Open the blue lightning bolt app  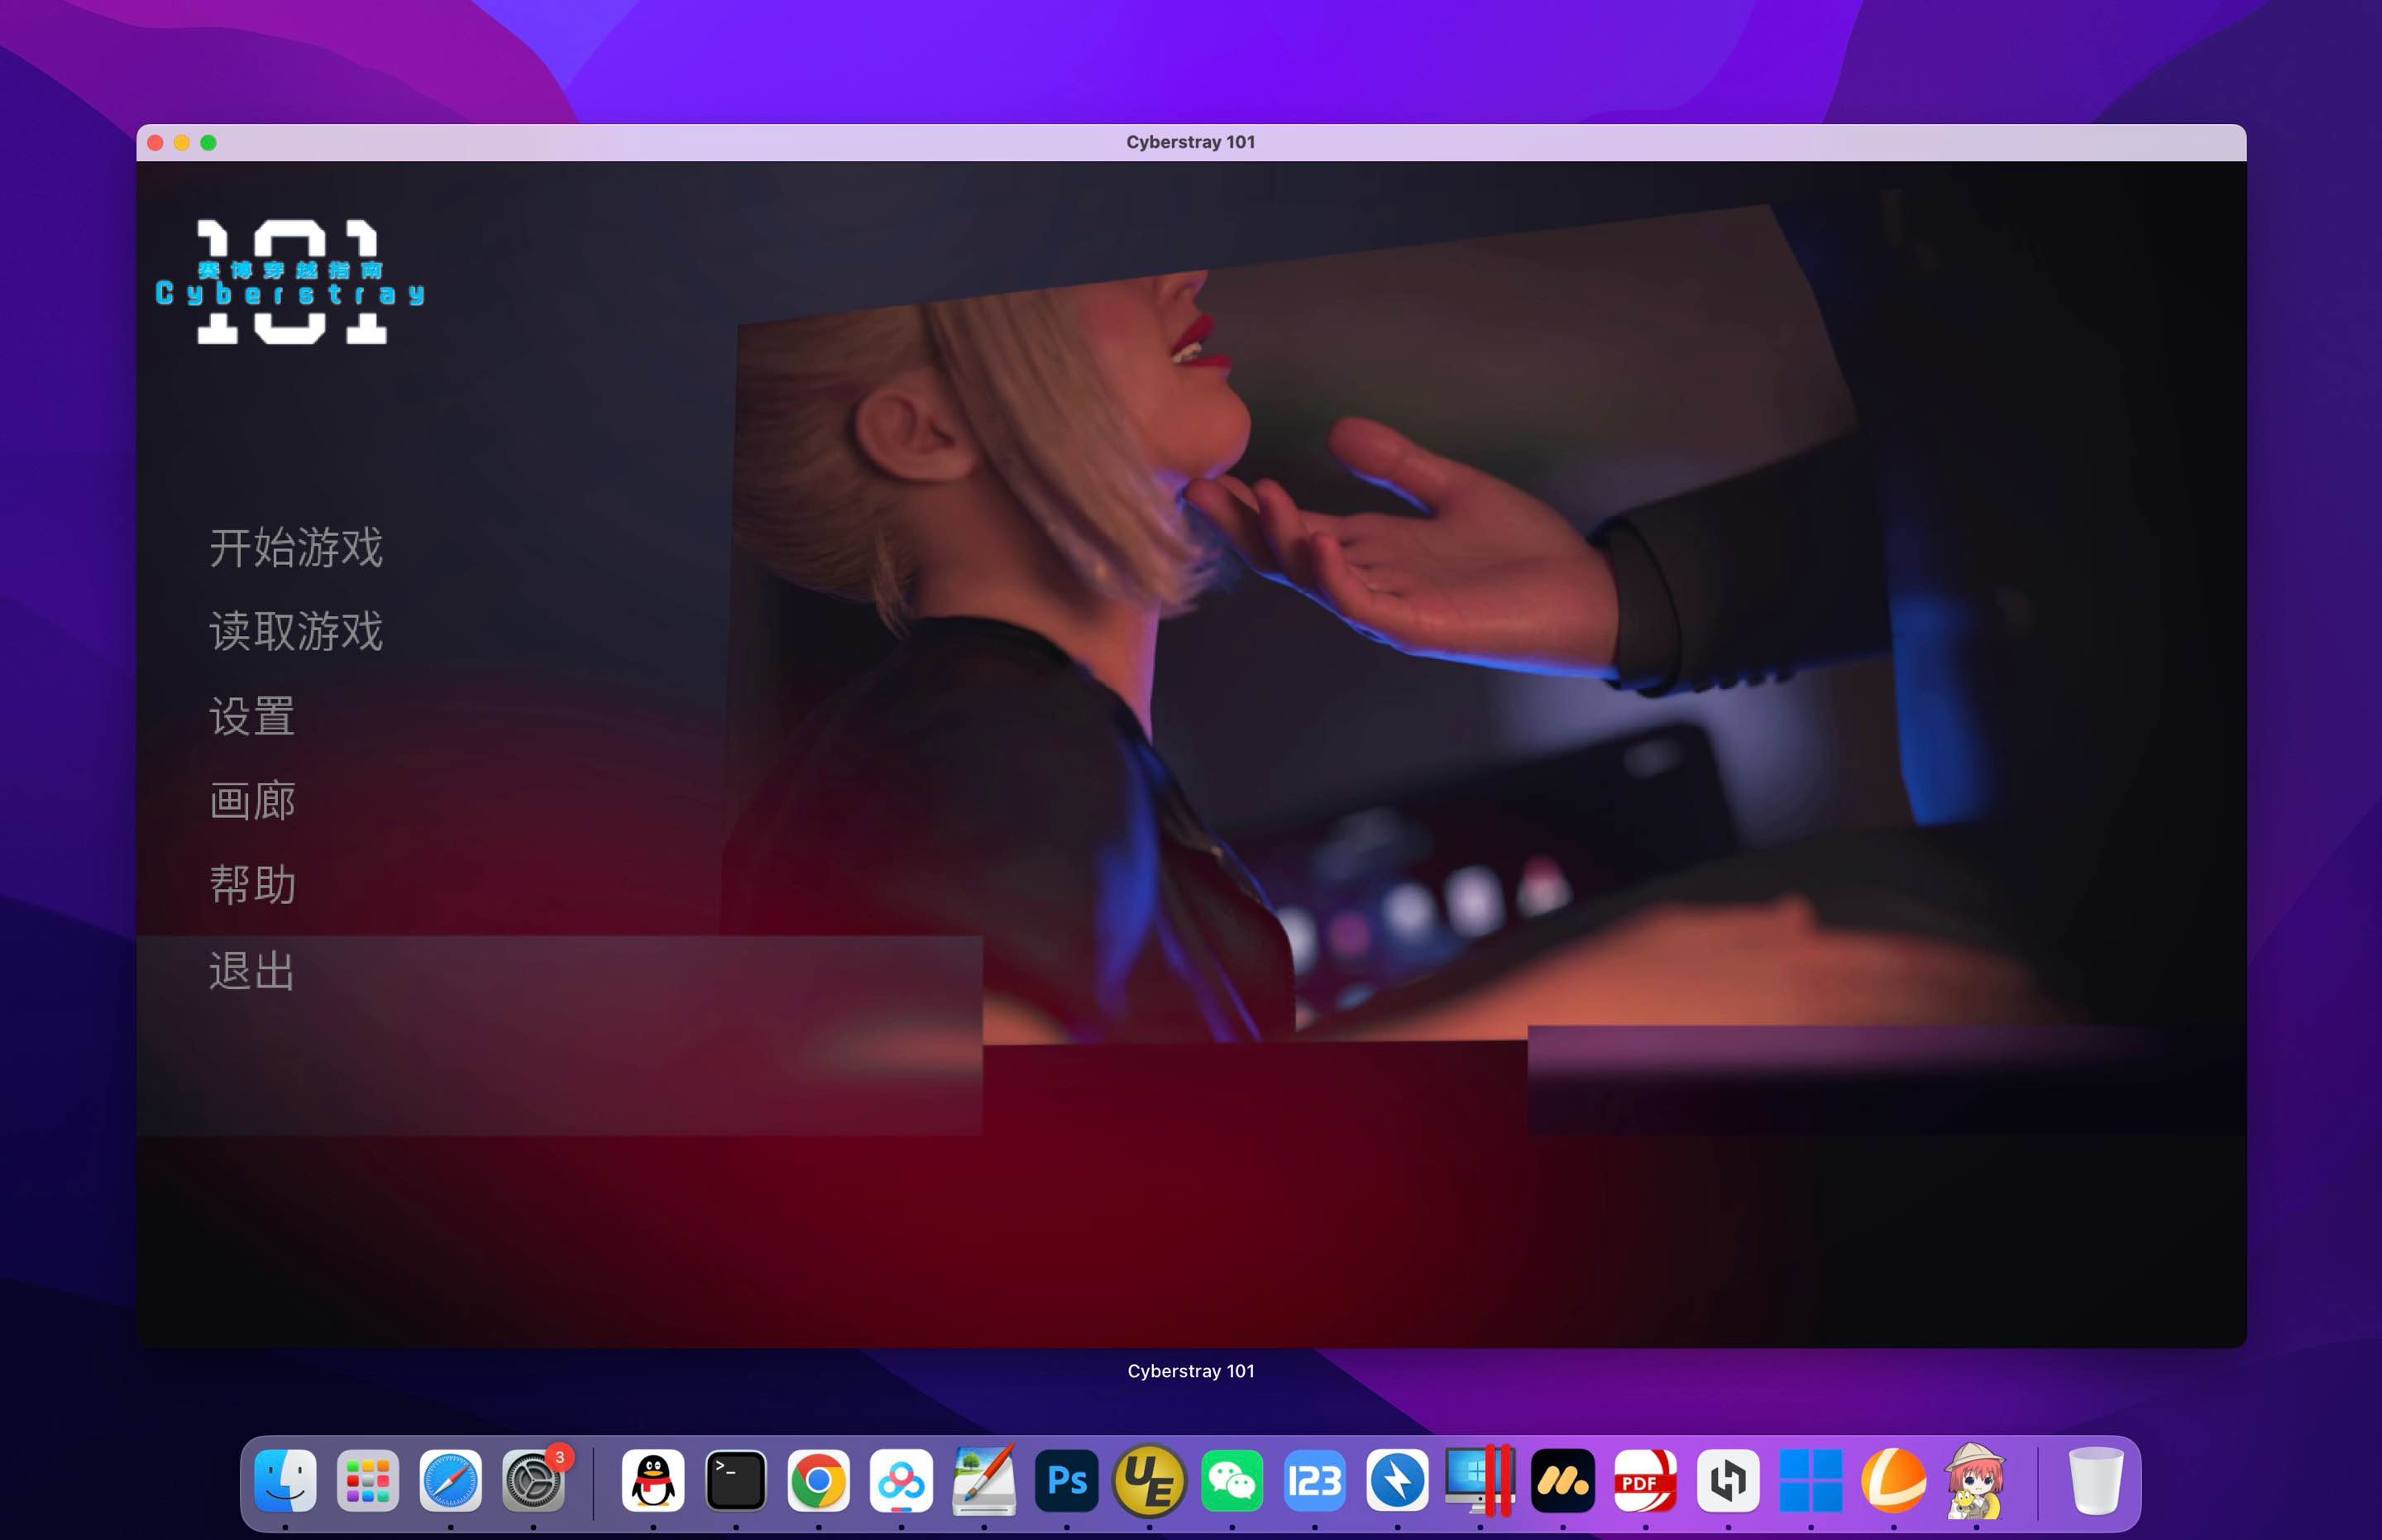[1397, 1480]
